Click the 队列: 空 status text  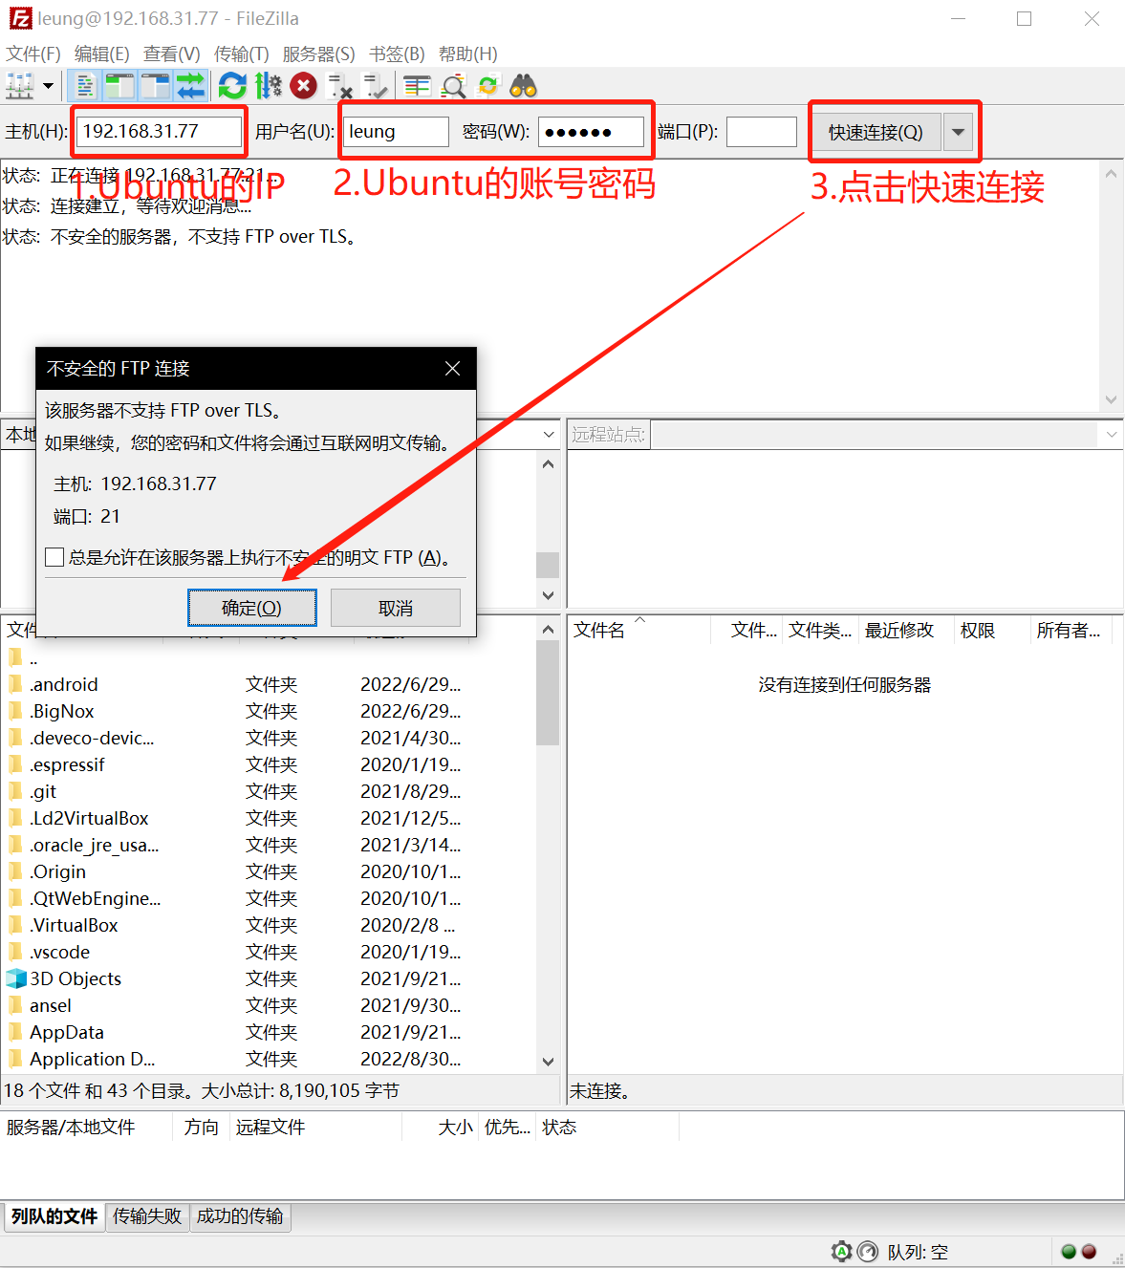click(x=918, y=1252)
